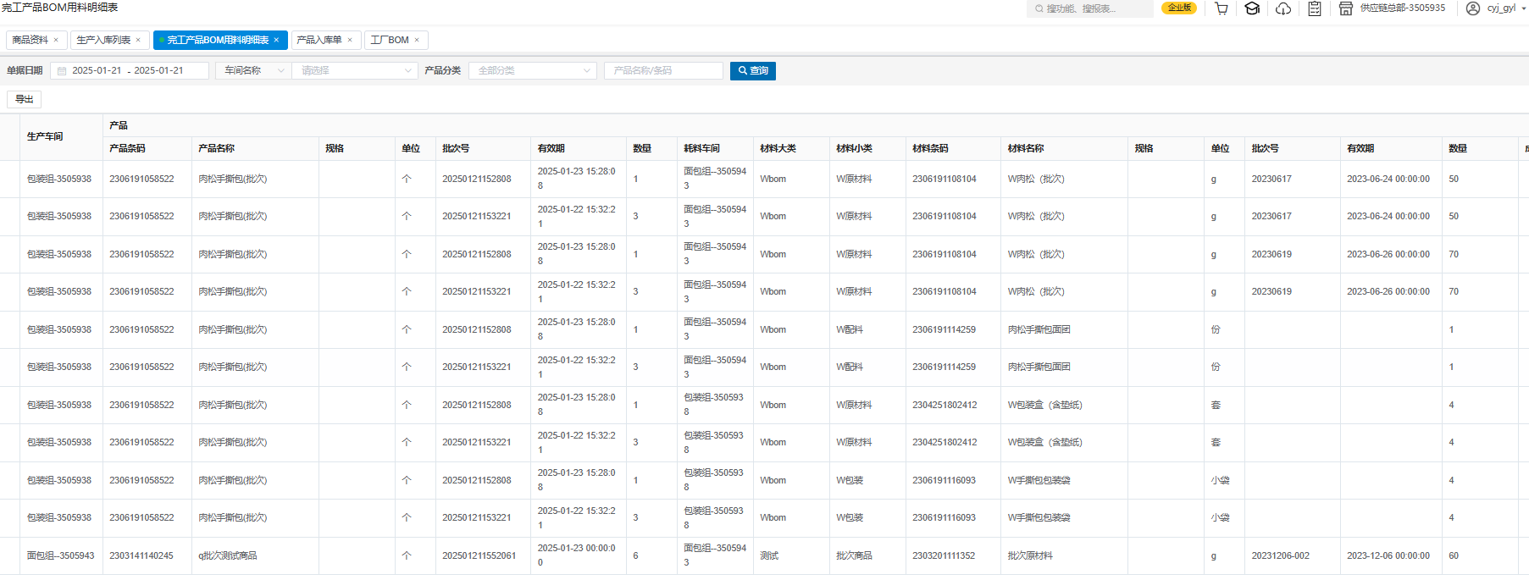Close the 产品入库单 tab

tap(350, 40)
